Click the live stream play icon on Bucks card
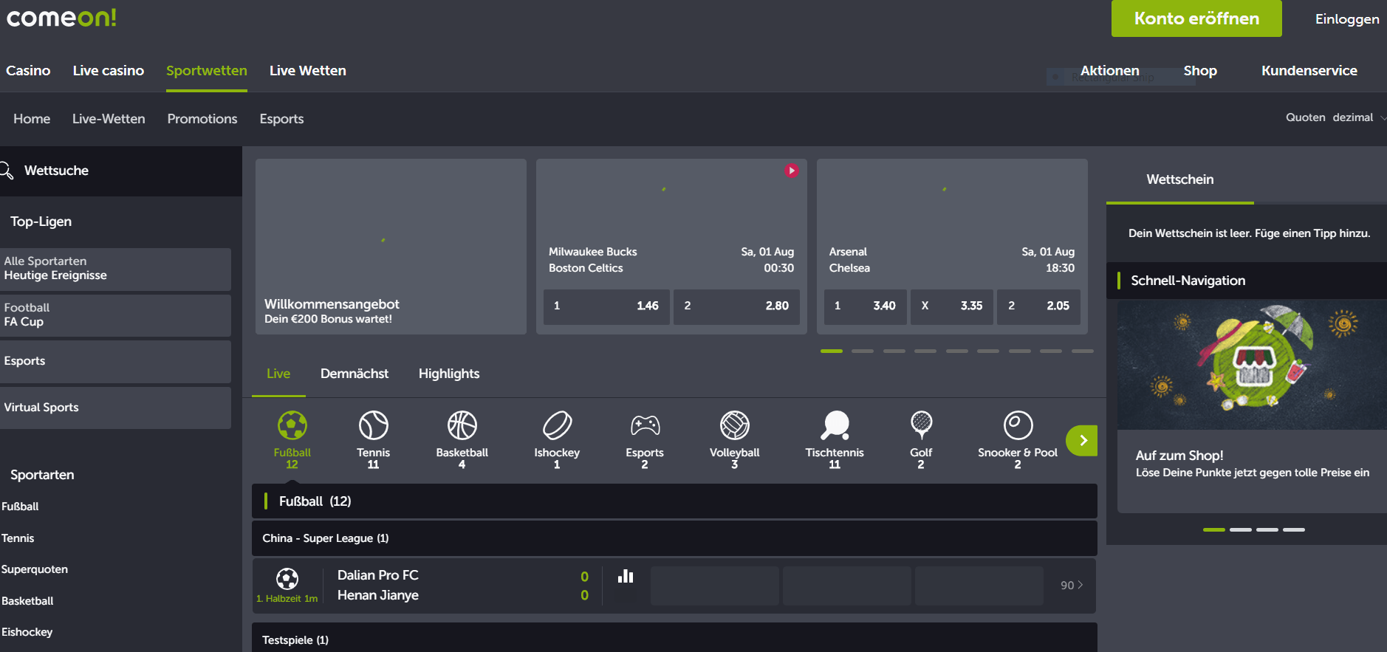1387x652 pixels. (x=791, y=171)
